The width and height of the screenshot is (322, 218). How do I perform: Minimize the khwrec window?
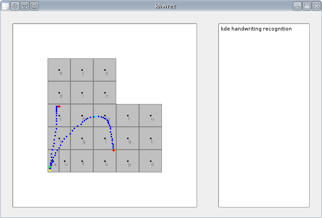pos(297,6)
